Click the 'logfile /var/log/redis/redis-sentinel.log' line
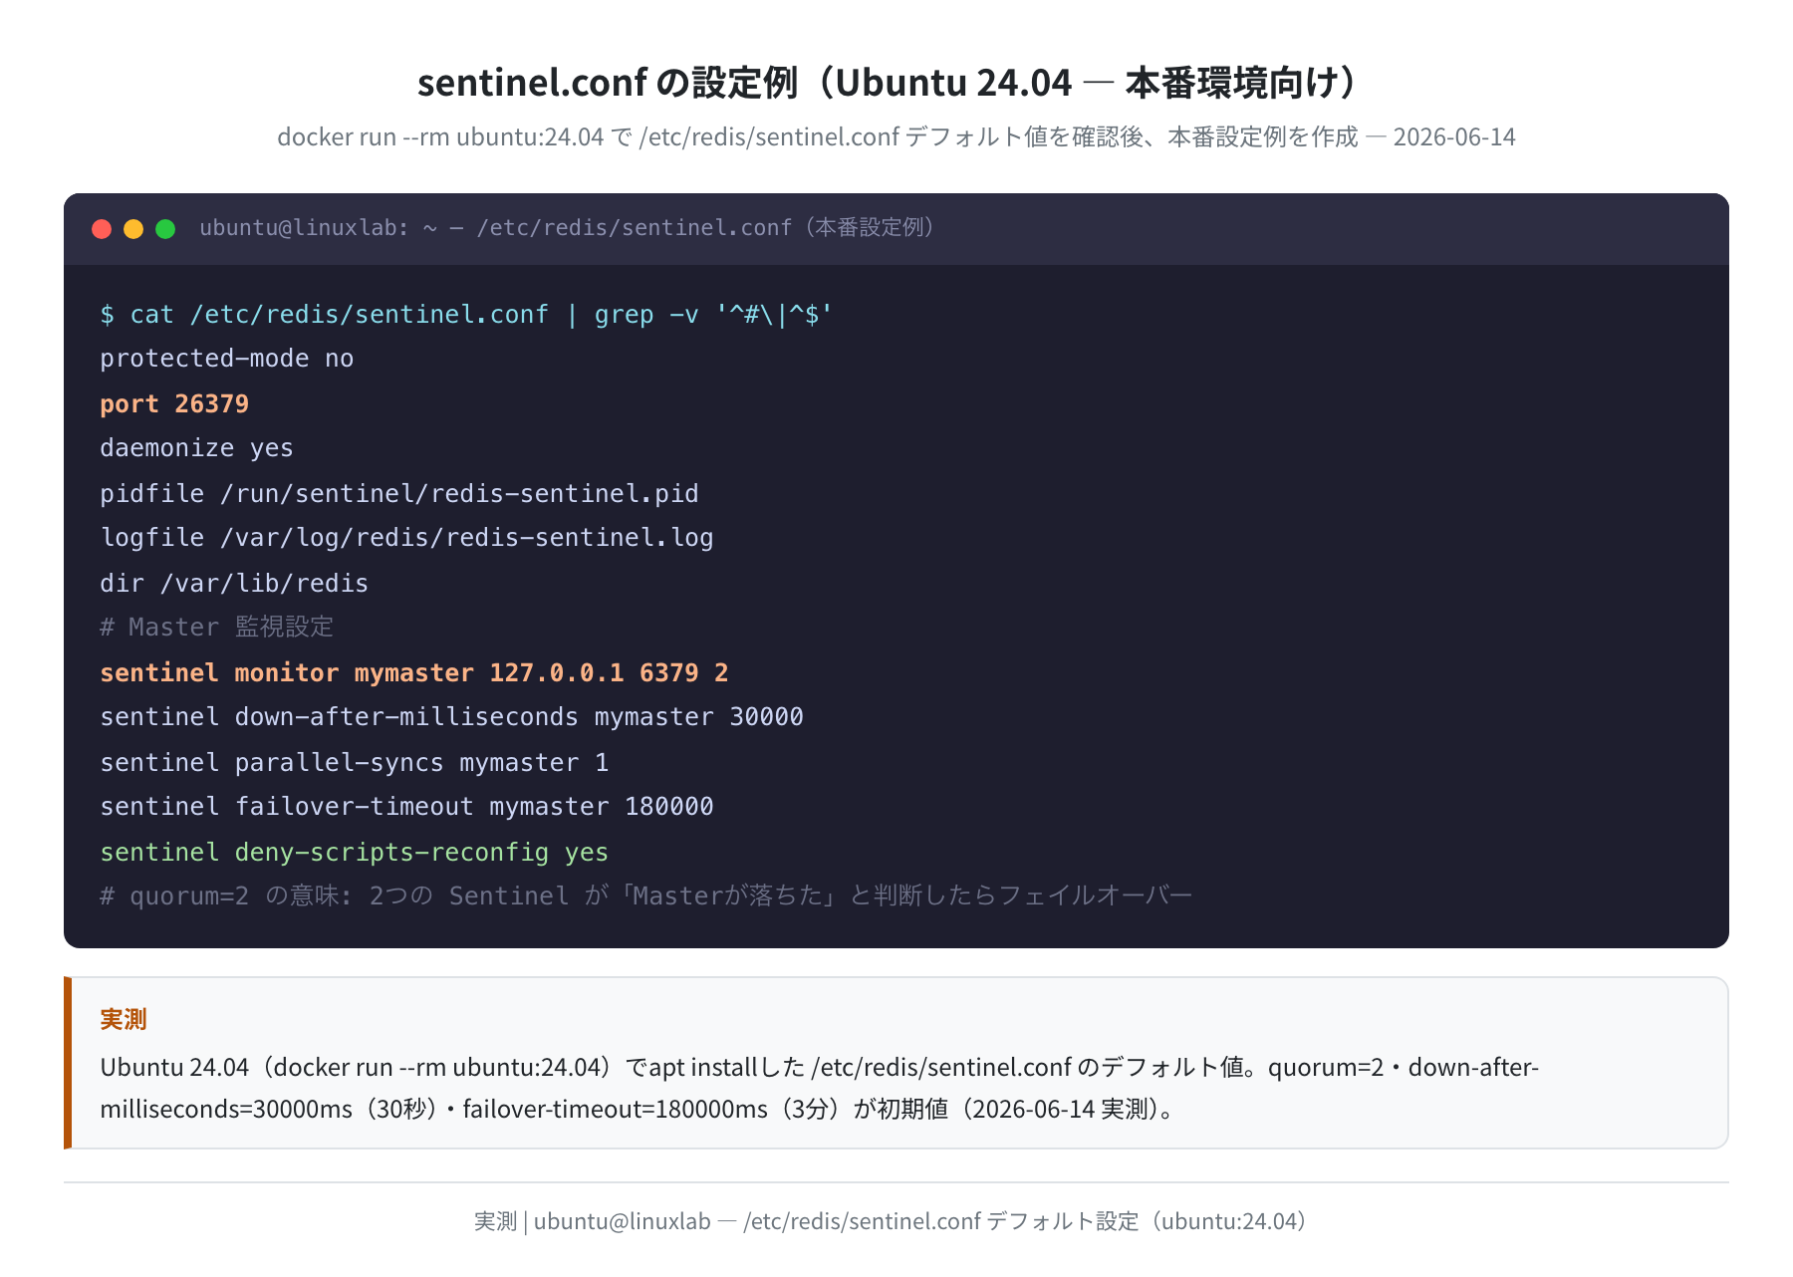Image resolution: width=1793 pixels, height=1277 pixels. pyautogui.click(x=406, y=538)
